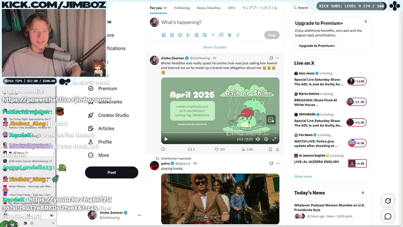Share Jimbo Zoomer's post
403x227 pixels.
click(x=277, y=149)
